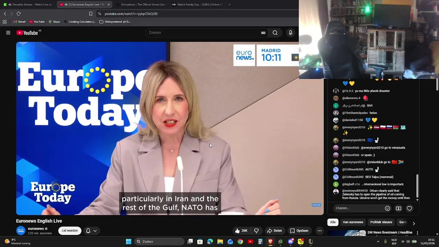
Task: View site information icon in address bar
Action: (x=99, y=14)
